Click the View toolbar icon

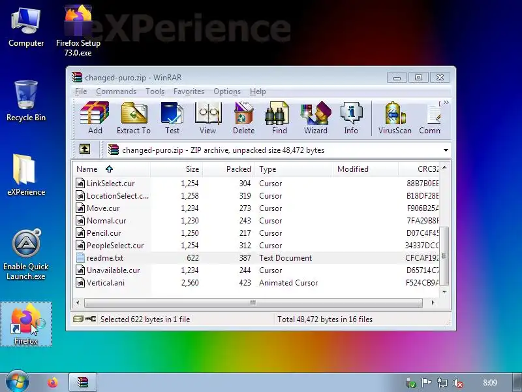pyautogui.click(x=208, y=118)
